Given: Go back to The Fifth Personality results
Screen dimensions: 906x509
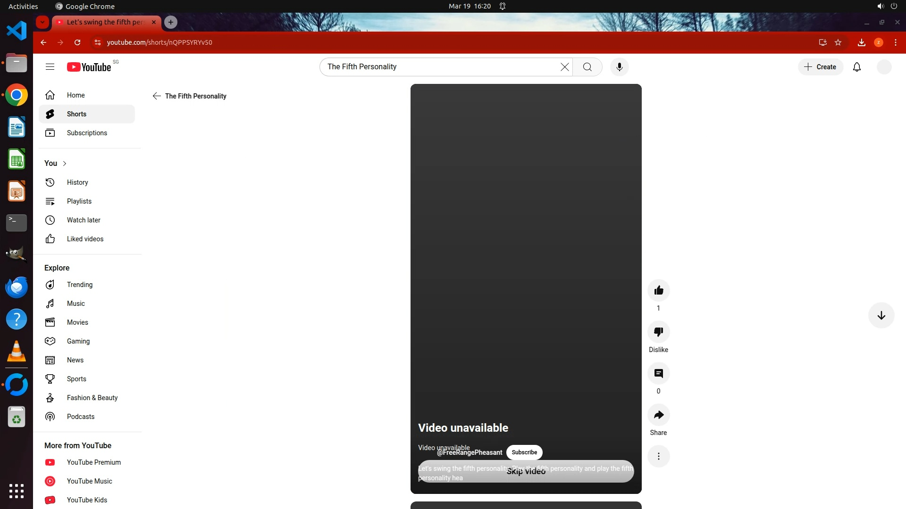Looking at the screenshot, I should tap(157, 96).
